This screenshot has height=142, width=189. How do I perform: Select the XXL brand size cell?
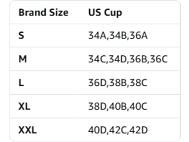tap(28, 130)
